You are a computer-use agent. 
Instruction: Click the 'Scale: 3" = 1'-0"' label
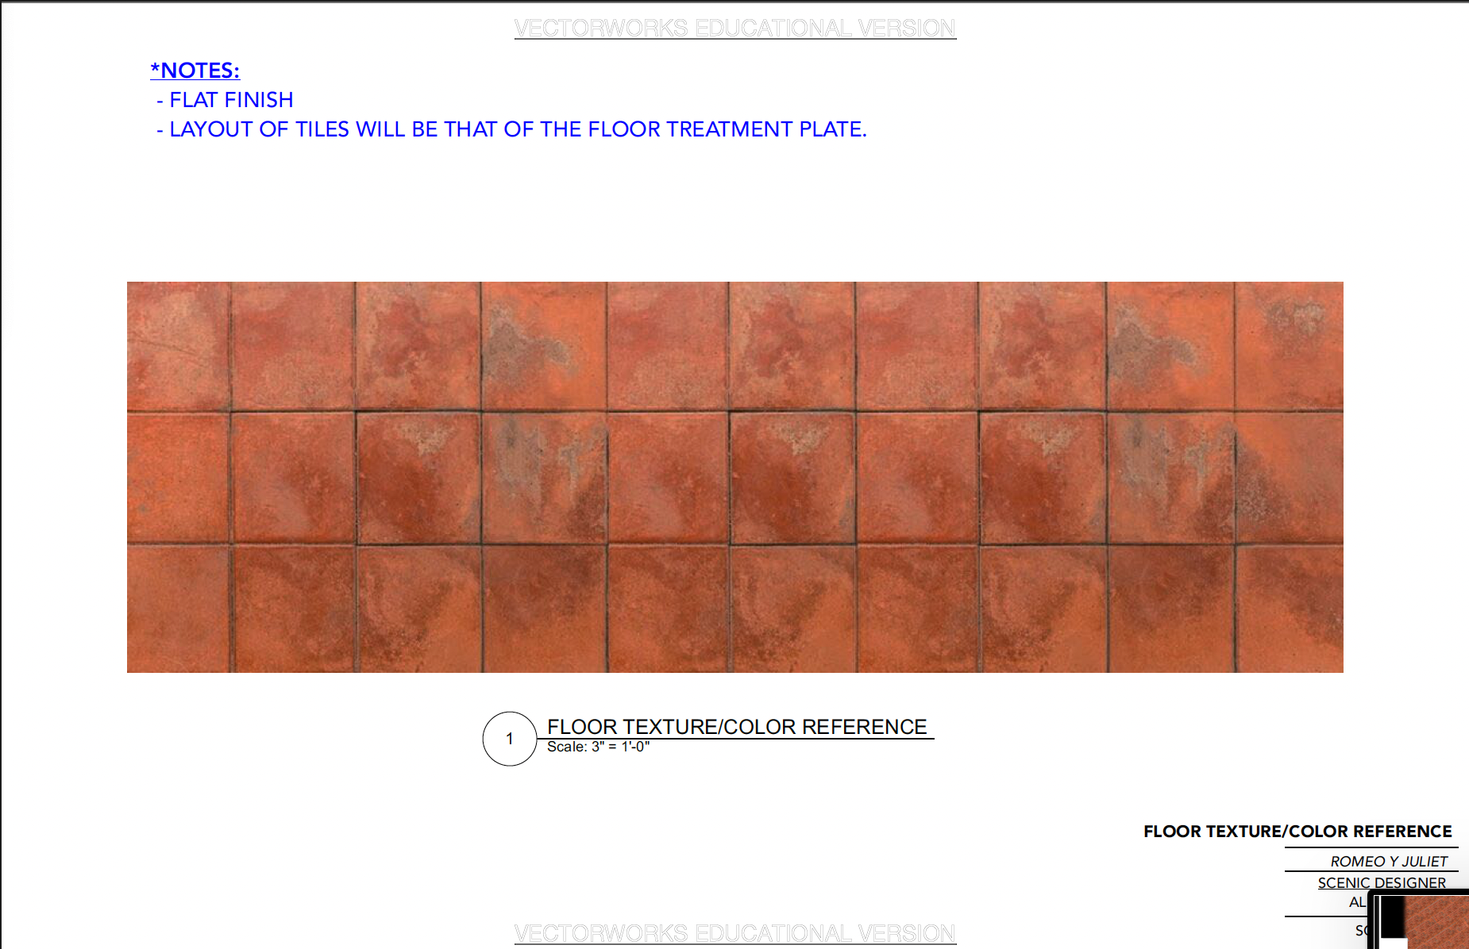[599, 747]
